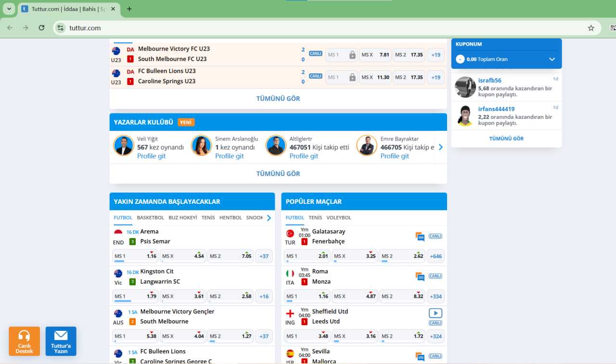Screen dimensions: 616x364
Task: Pick MS X 7.81 for Melbourne Victory FC U23
Action: 375,55
